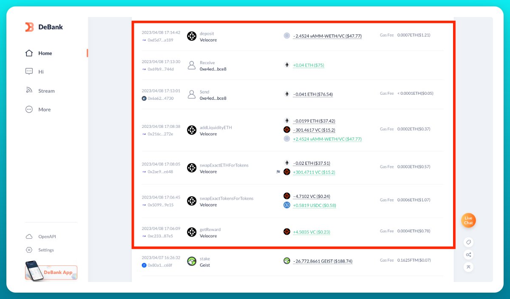510x299 pixels.
Task: Open transaction hash 0x2ae9...e648
Action: point(160,172)
